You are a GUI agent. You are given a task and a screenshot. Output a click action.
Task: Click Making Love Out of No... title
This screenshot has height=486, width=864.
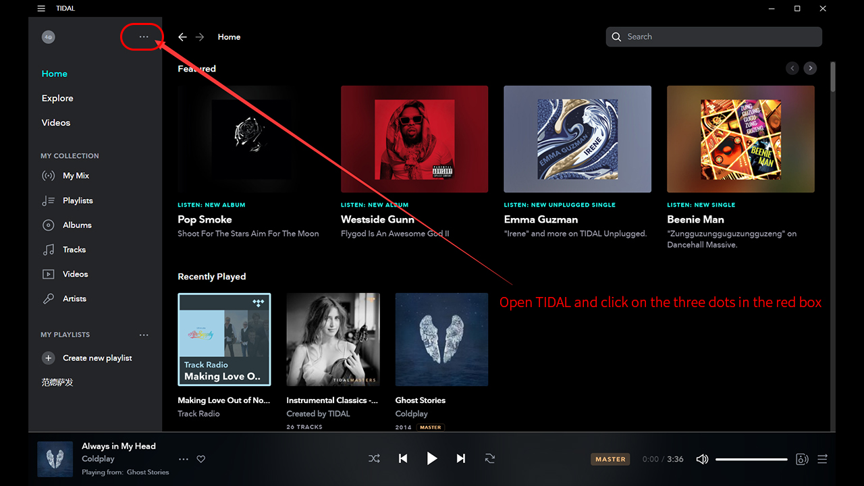(223, 400)
